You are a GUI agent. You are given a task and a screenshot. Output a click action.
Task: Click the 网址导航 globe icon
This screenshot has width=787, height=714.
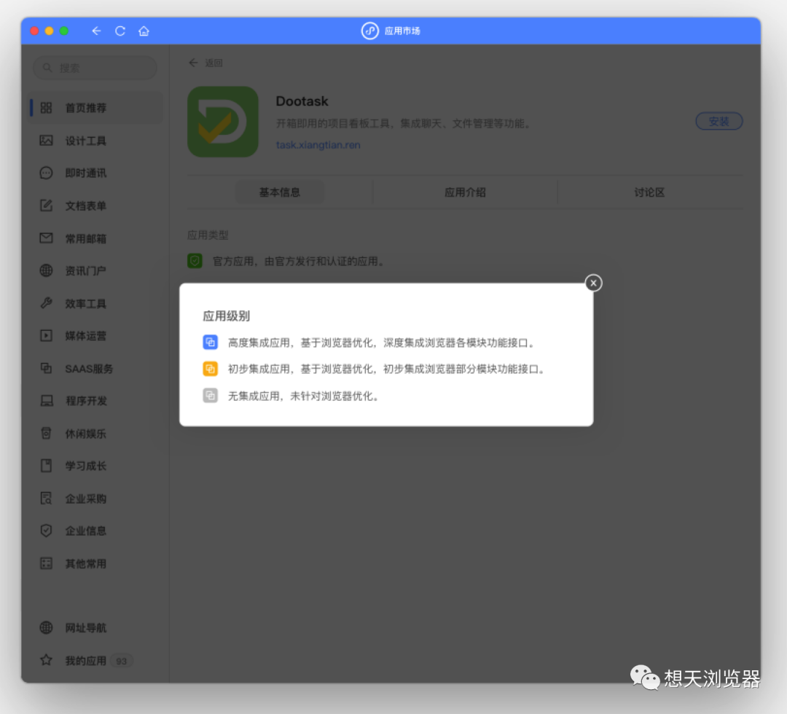pos(46,628)
